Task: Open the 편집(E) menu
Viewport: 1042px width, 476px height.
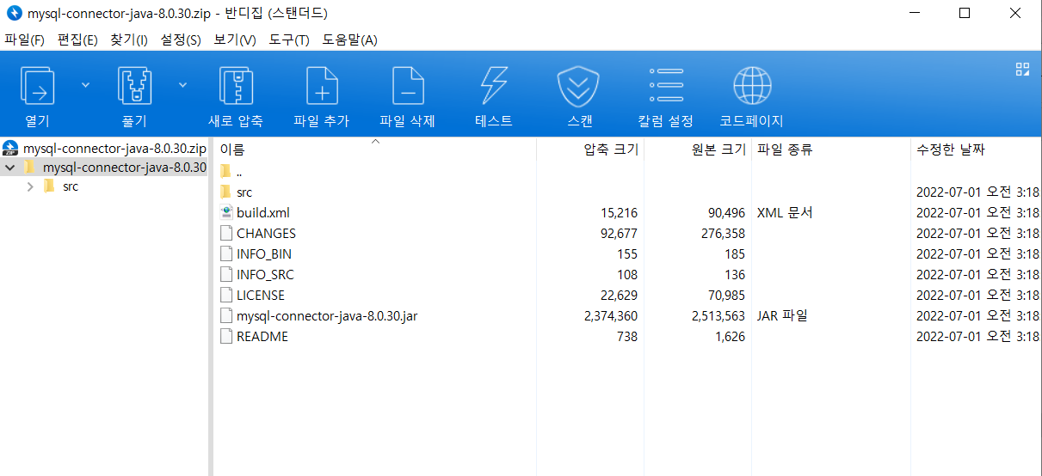Action: coord(77,40)
